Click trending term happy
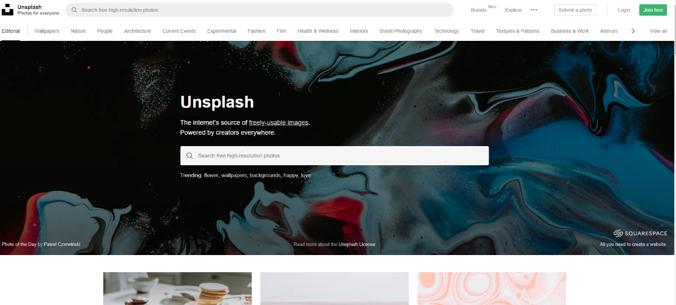The width and height of the screenshot is (676, 305). [x=291, y=175]
